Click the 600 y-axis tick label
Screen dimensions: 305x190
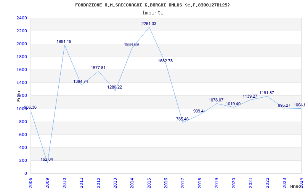click(x=23, y=135)
